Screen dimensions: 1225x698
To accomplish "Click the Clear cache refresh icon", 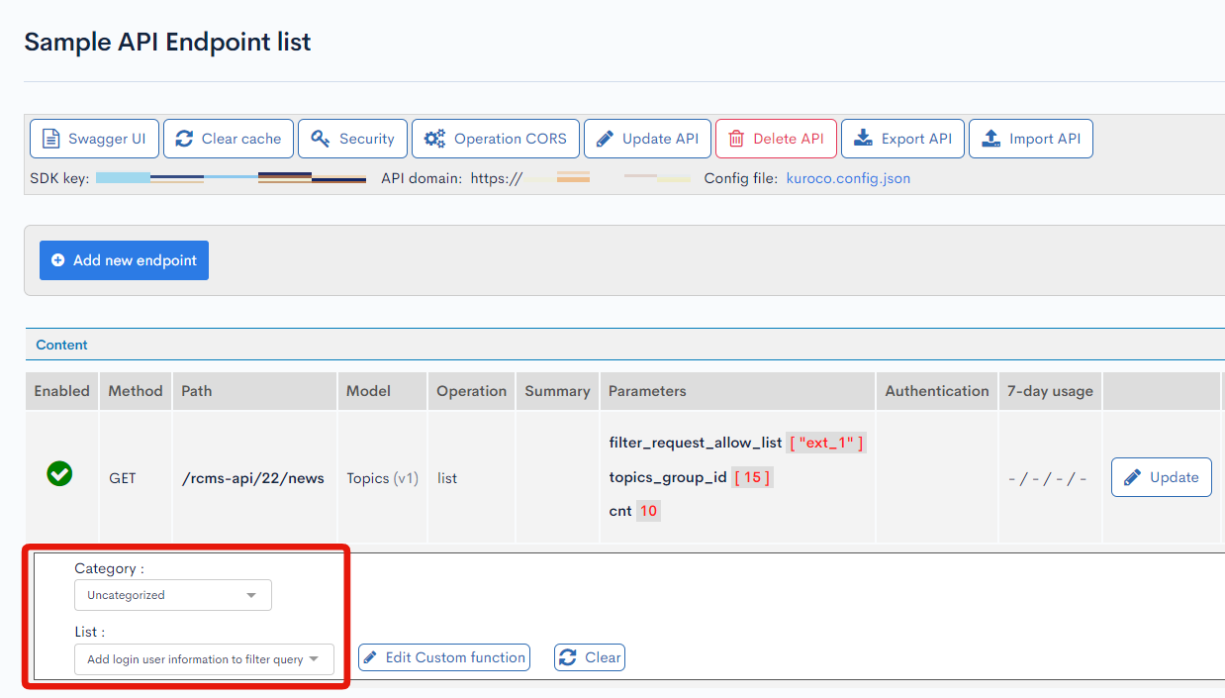I will (185, 139).
